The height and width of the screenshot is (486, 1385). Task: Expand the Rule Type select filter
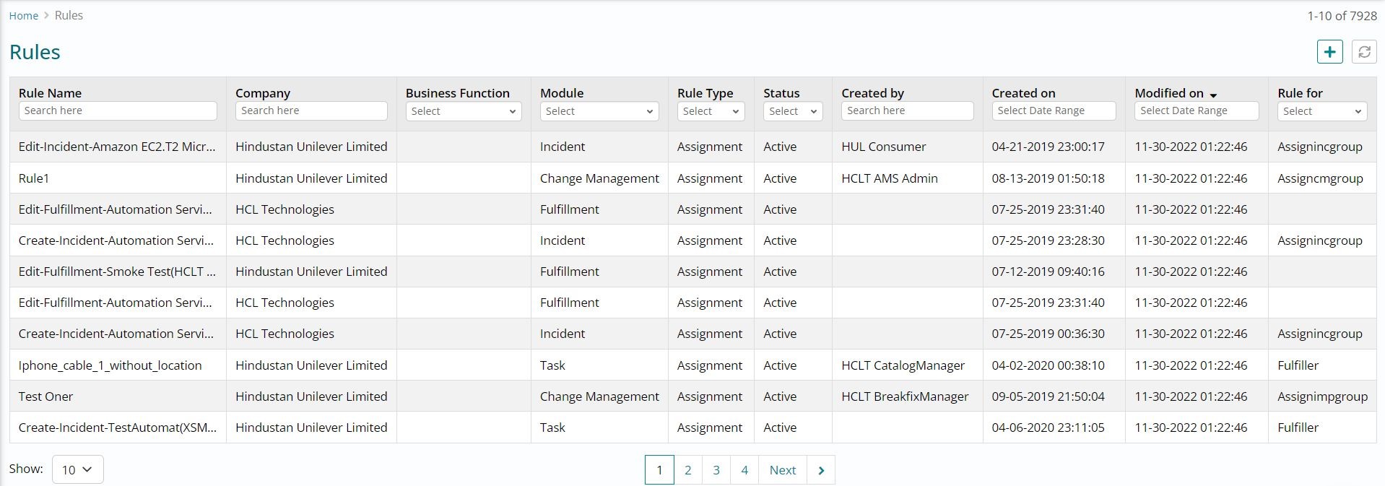point(711,111)
